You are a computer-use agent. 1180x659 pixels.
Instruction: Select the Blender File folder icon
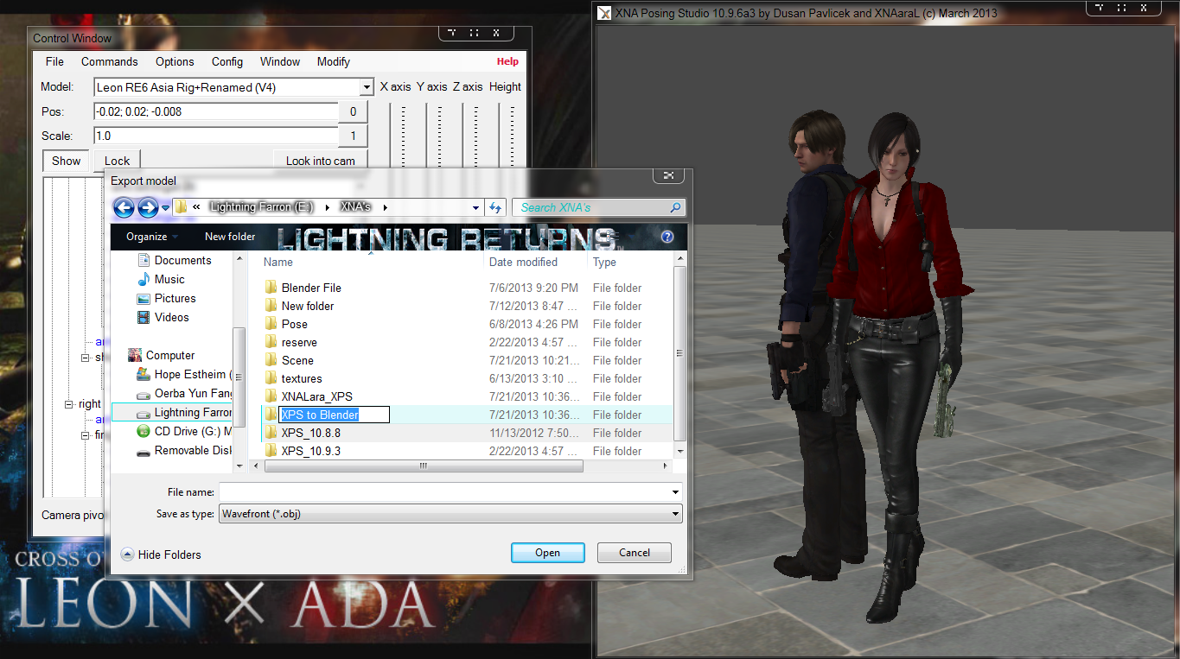pyautogui.click(x=271, y=288)
